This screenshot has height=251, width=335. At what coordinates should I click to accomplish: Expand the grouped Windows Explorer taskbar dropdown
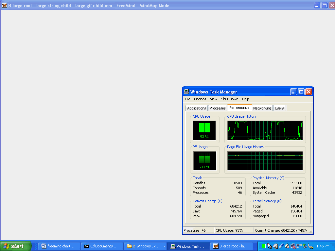click(165, 246)
